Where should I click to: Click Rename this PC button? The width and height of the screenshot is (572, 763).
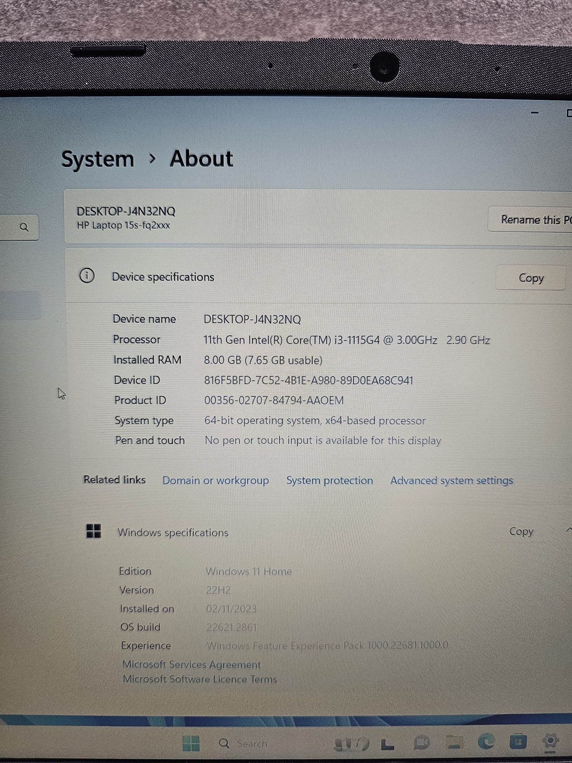pos(531,219)
